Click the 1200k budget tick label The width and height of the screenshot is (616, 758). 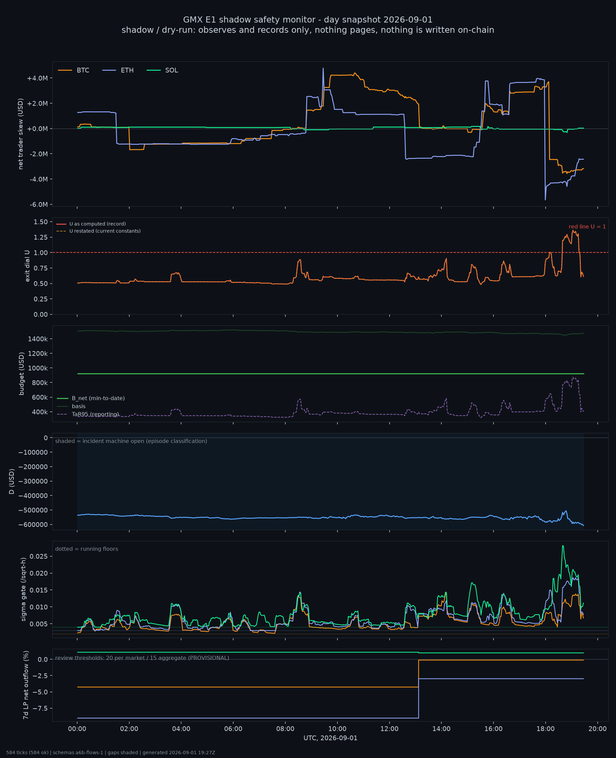click(38, 354)
